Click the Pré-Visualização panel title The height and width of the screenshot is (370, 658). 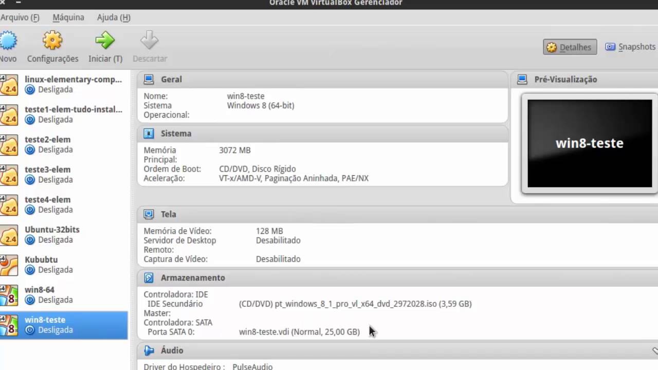tap(565, 80)
